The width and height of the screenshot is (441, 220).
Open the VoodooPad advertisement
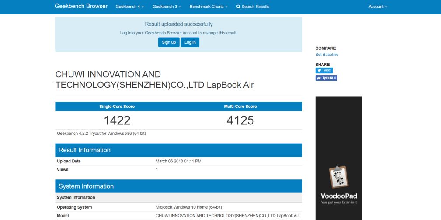pos(339,158)
